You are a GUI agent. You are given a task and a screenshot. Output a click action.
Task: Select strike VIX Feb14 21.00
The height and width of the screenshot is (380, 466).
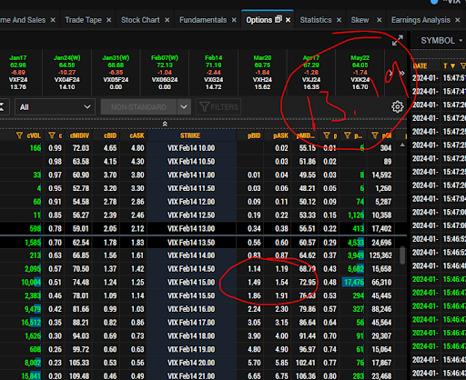pos(191,375)
